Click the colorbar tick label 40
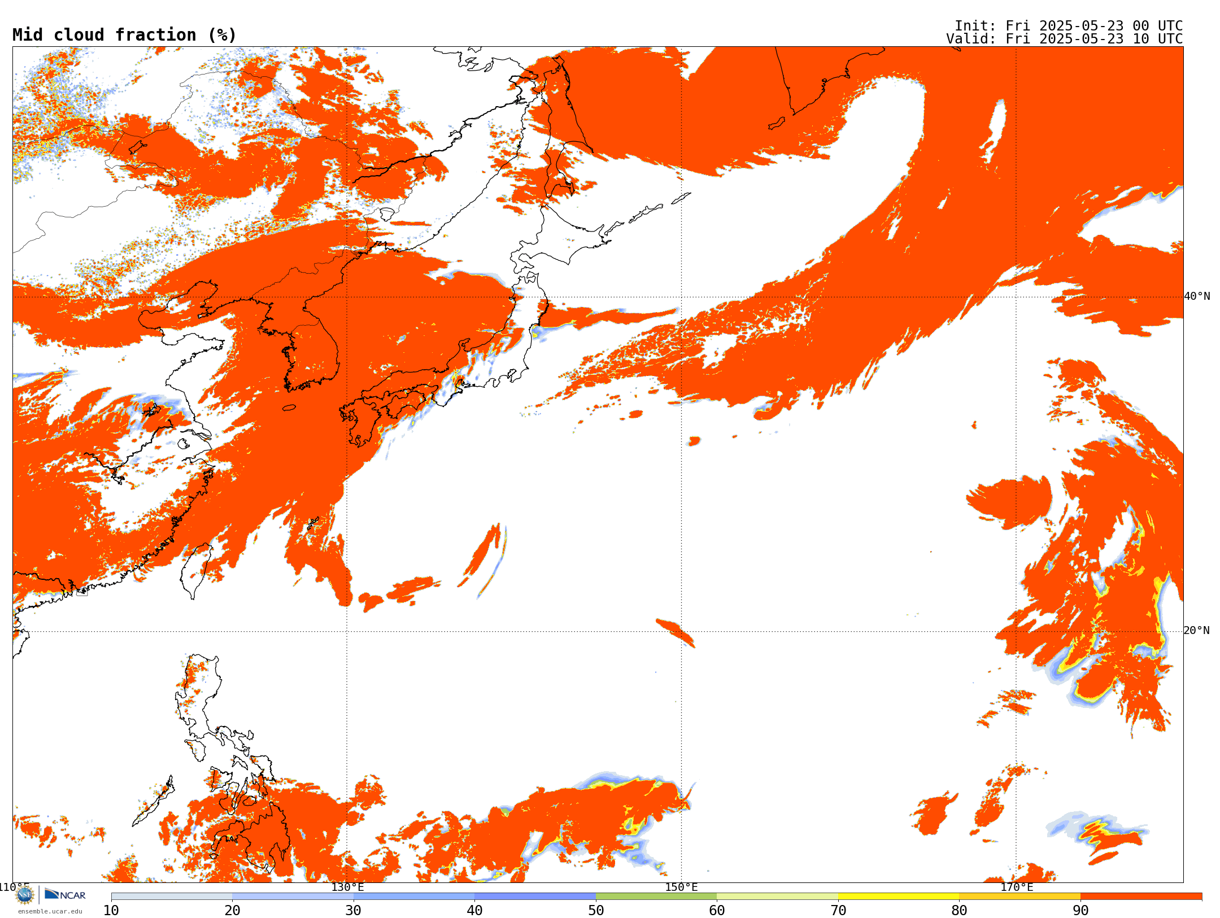The image size is (1220, 918). pos(474,911)
